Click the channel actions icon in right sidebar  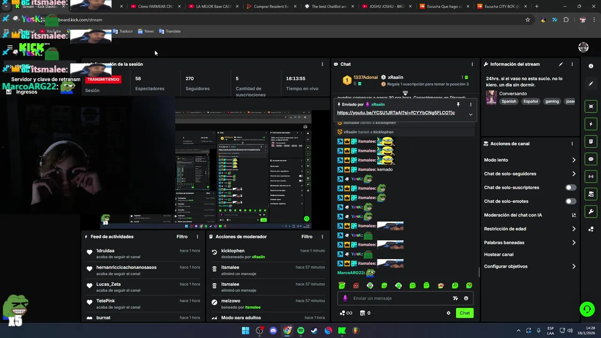(591, 194)
